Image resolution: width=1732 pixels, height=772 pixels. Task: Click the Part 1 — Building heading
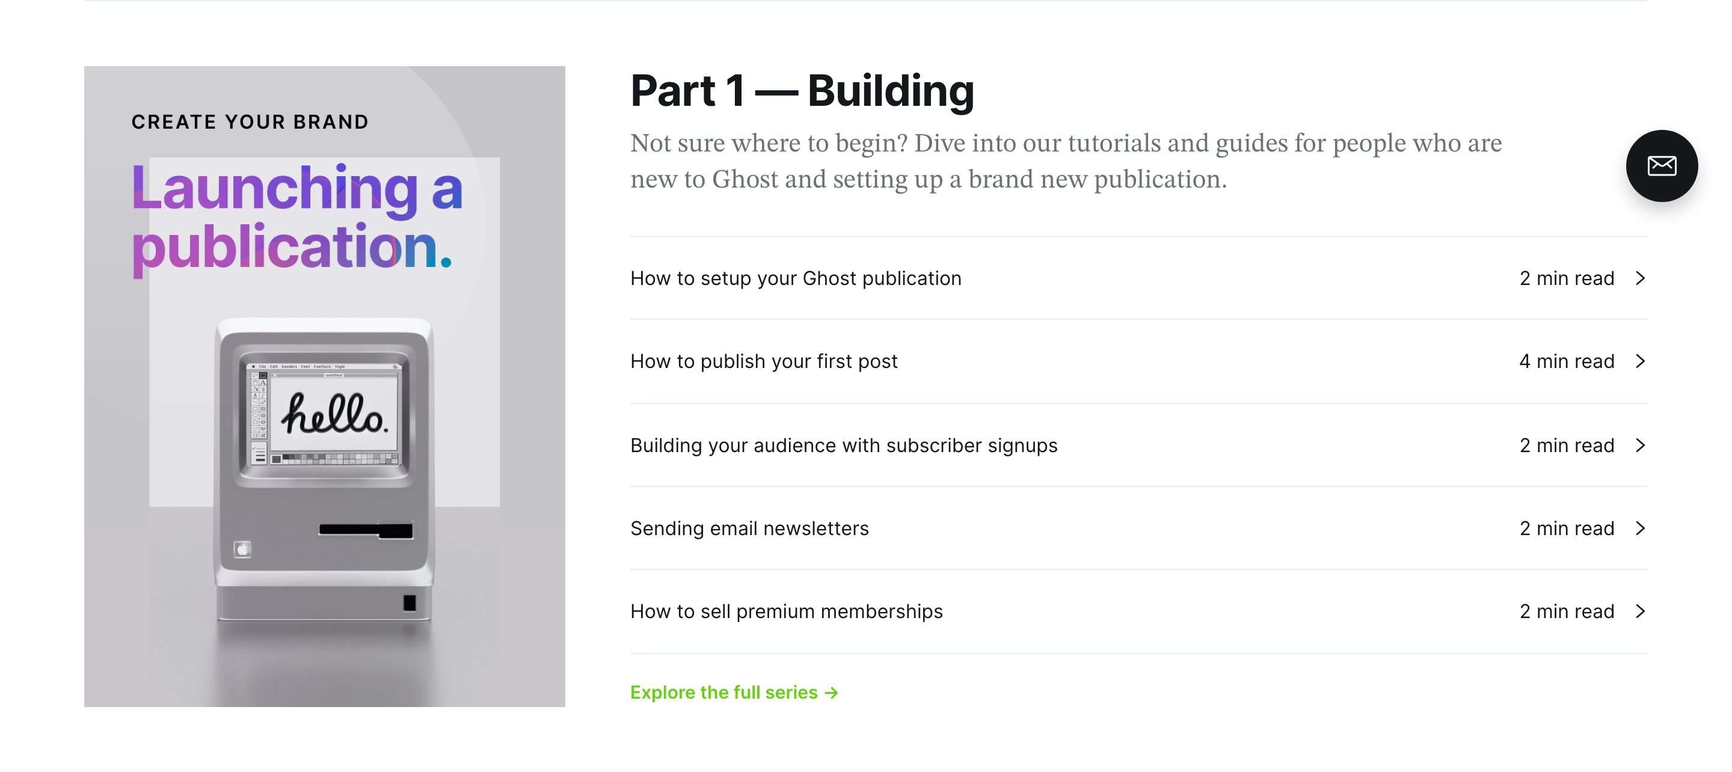coord(802,90)
